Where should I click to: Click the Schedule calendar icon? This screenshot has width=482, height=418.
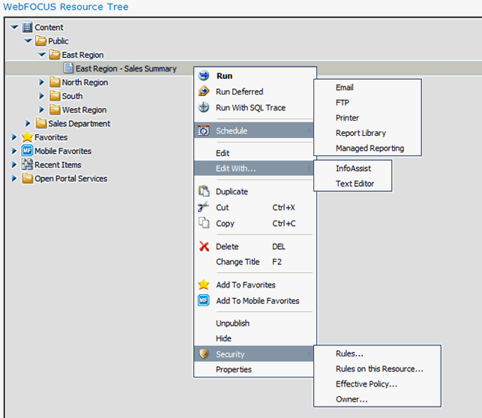pyautogui.click(x=204, y=131)
